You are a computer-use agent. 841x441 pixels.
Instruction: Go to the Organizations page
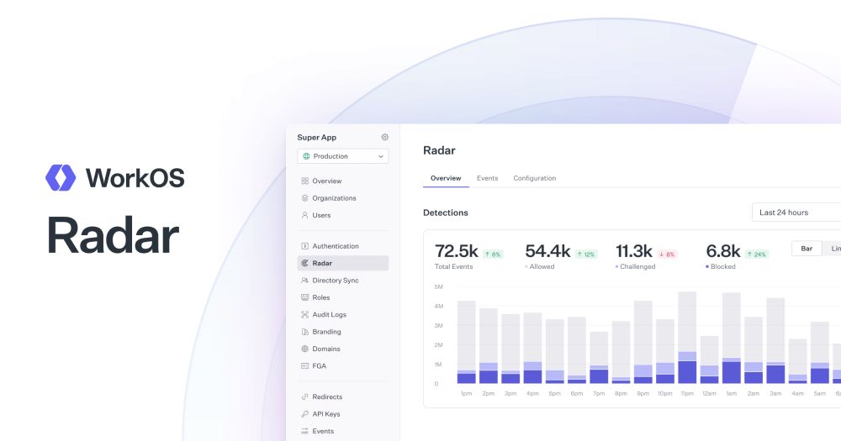334,198
